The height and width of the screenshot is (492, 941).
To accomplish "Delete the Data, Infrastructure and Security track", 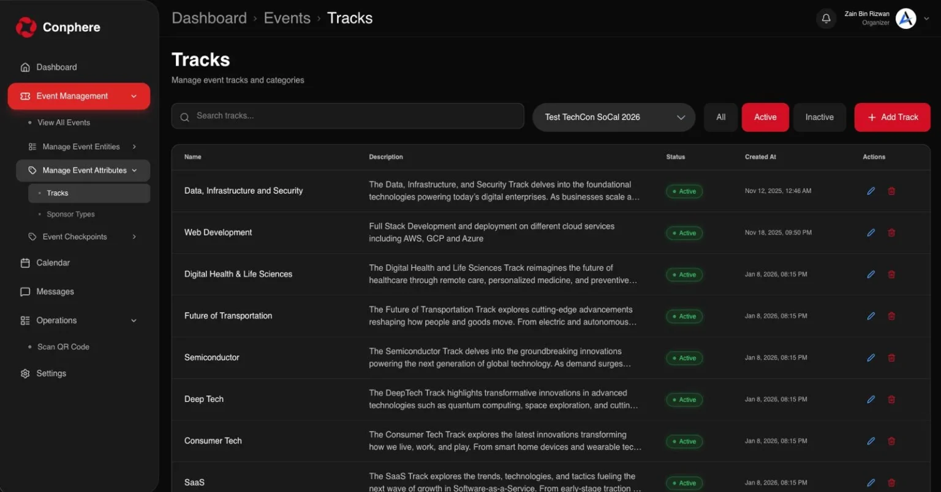I will pyautogui.click(x=891, y=191).
